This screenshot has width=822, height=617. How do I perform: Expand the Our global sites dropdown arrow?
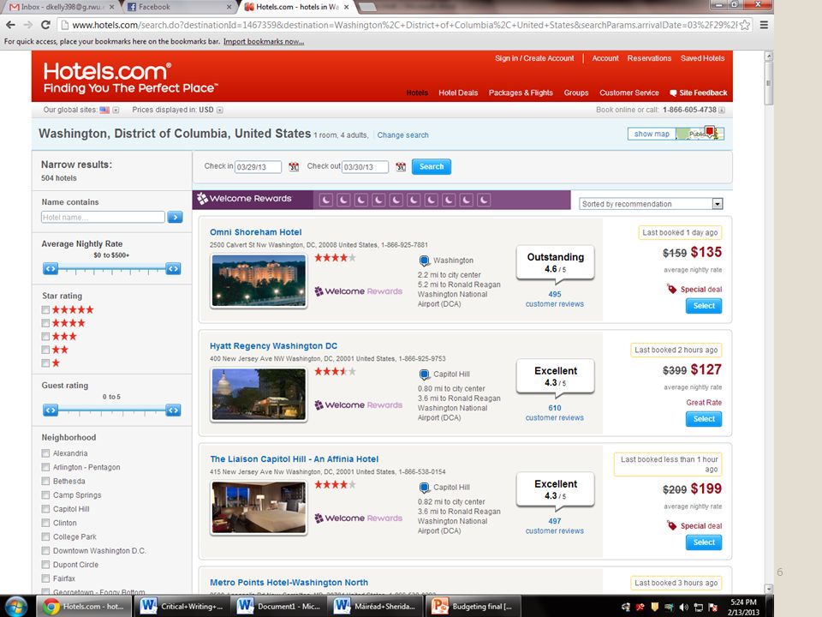click(x=116, y=111)
